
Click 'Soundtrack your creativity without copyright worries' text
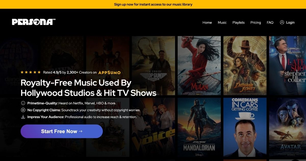(x=101, y=110)
